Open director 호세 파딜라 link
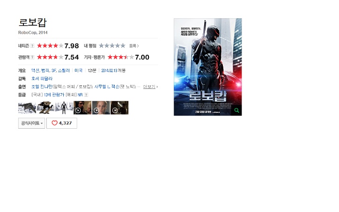The image size is (339, 212). [x=42, y=79]
